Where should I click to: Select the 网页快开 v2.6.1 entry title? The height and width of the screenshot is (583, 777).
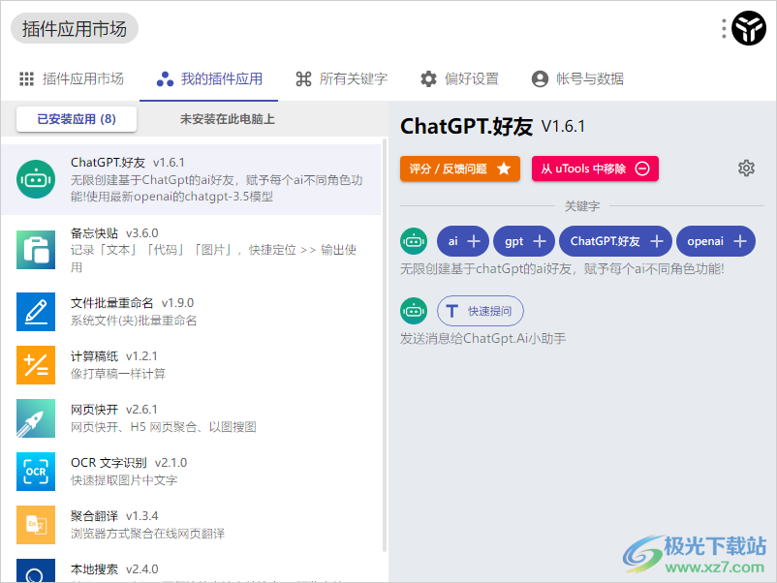pyautogui.click(x=114, y=410)
